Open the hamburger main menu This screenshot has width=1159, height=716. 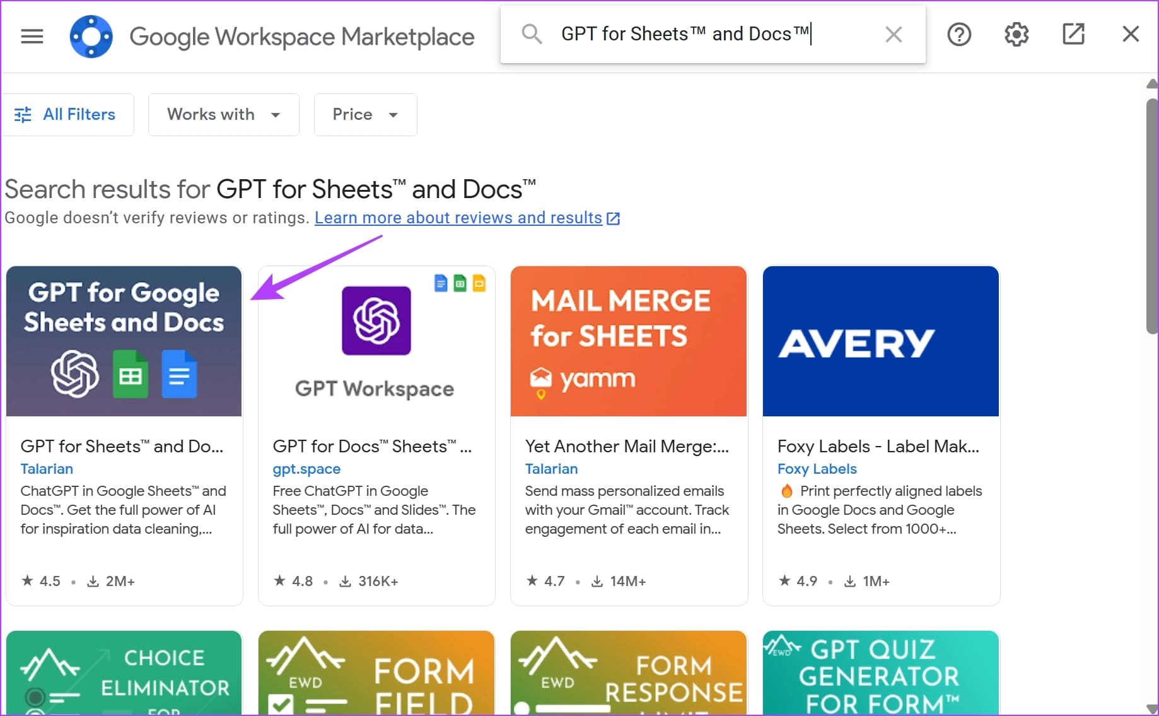pos(32,37)
